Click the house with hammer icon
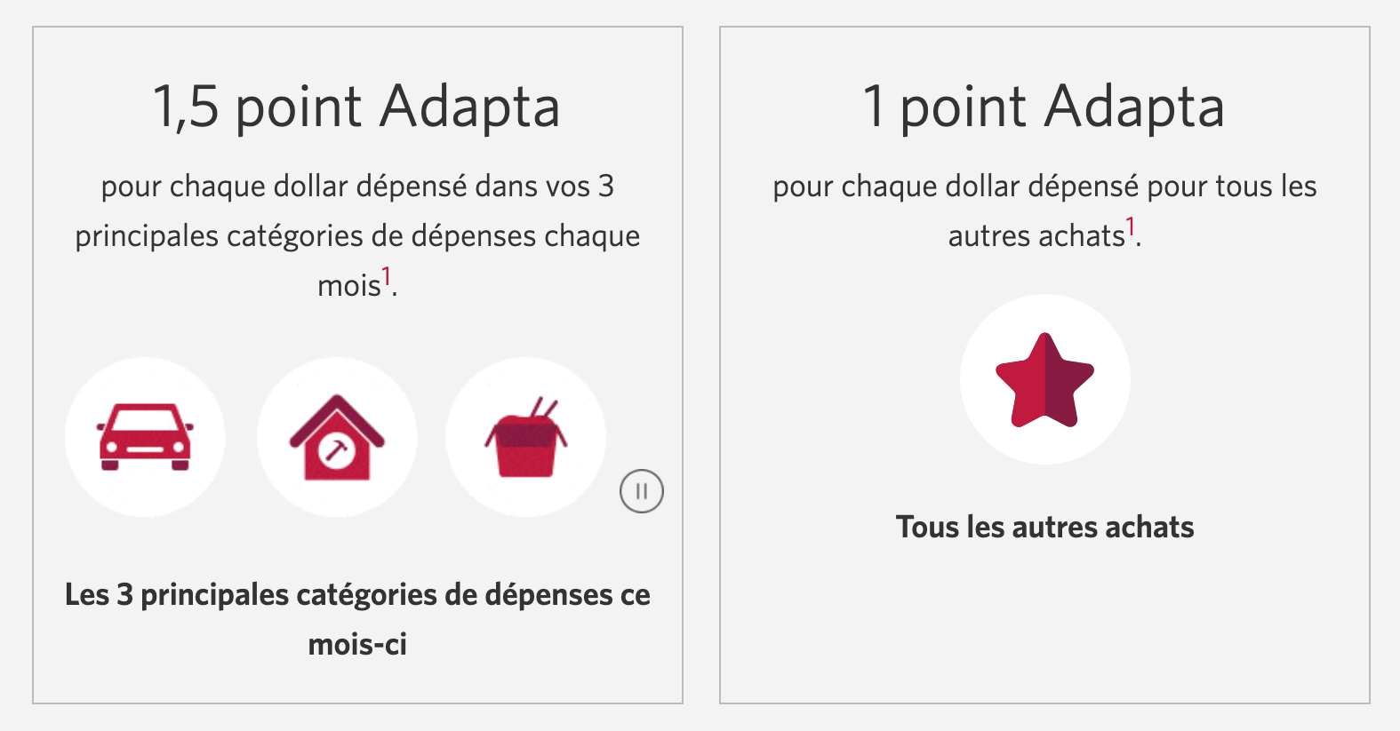Image resolution: width=1400 pixels, height=731 pixels. point(335,436)
